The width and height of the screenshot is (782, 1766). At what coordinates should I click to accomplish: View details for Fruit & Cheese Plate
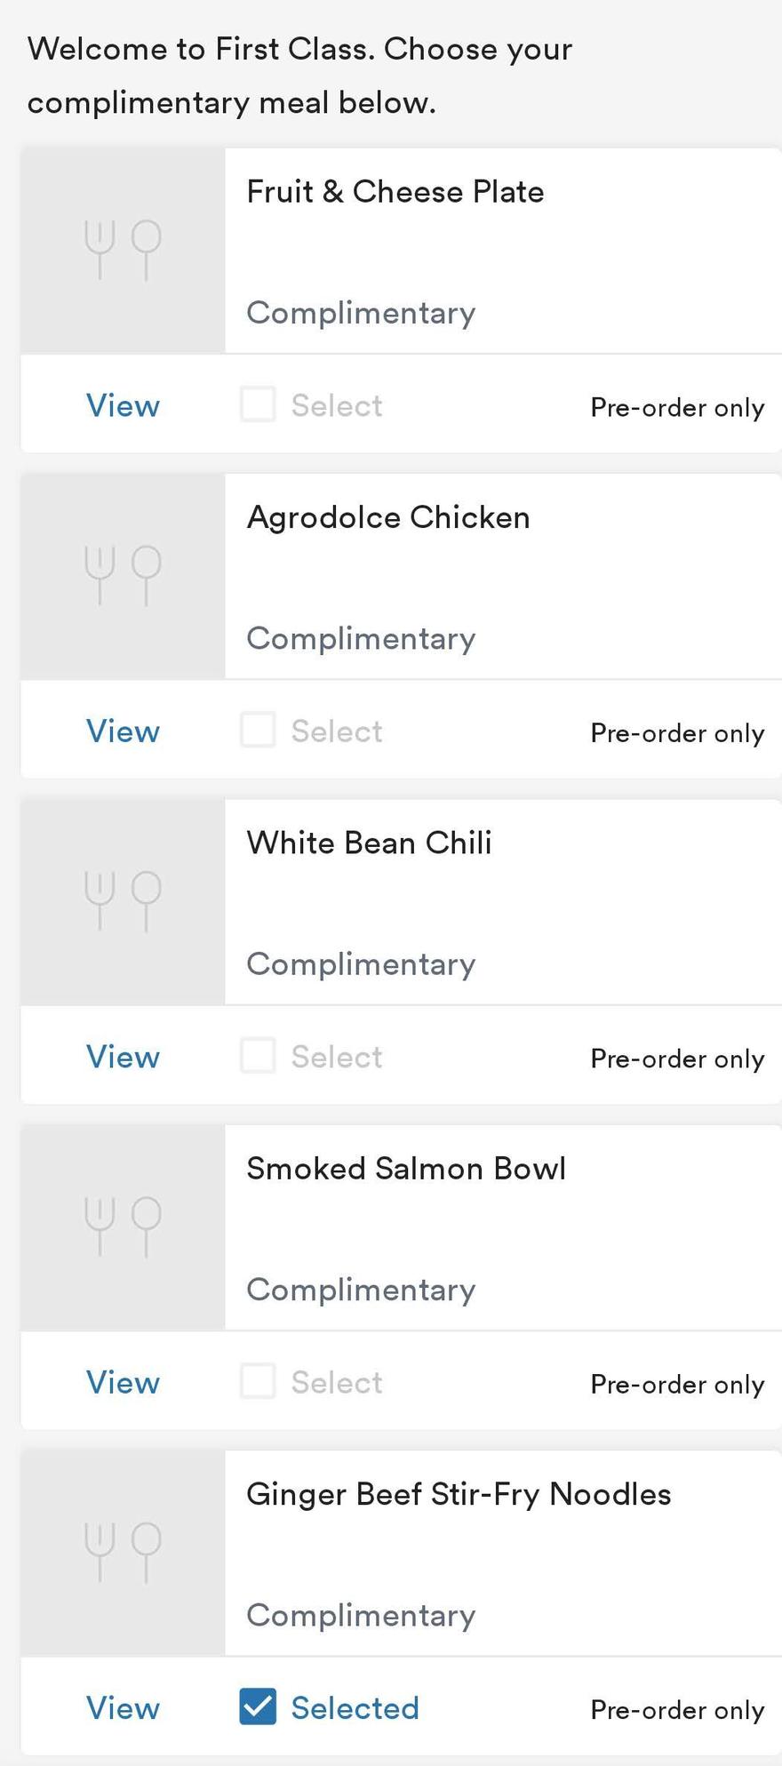click(x=123, y=405)
